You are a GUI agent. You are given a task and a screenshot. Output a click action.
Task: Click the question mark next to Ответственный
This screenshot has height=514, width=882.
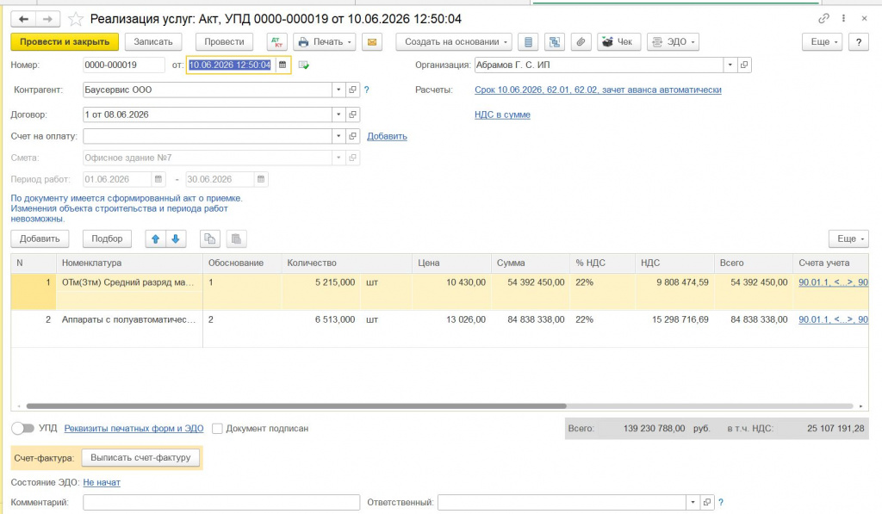[x=721, y=502]
